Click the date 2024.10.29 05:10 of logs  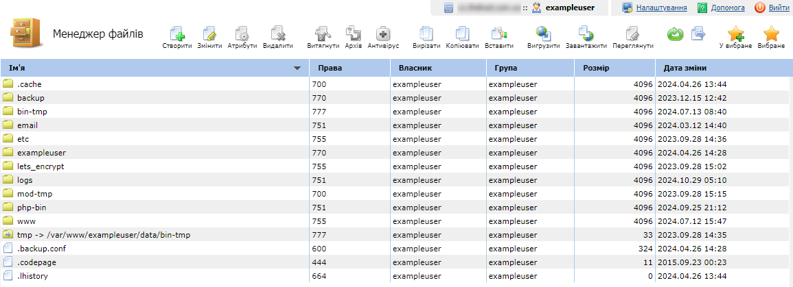point(692,179)
